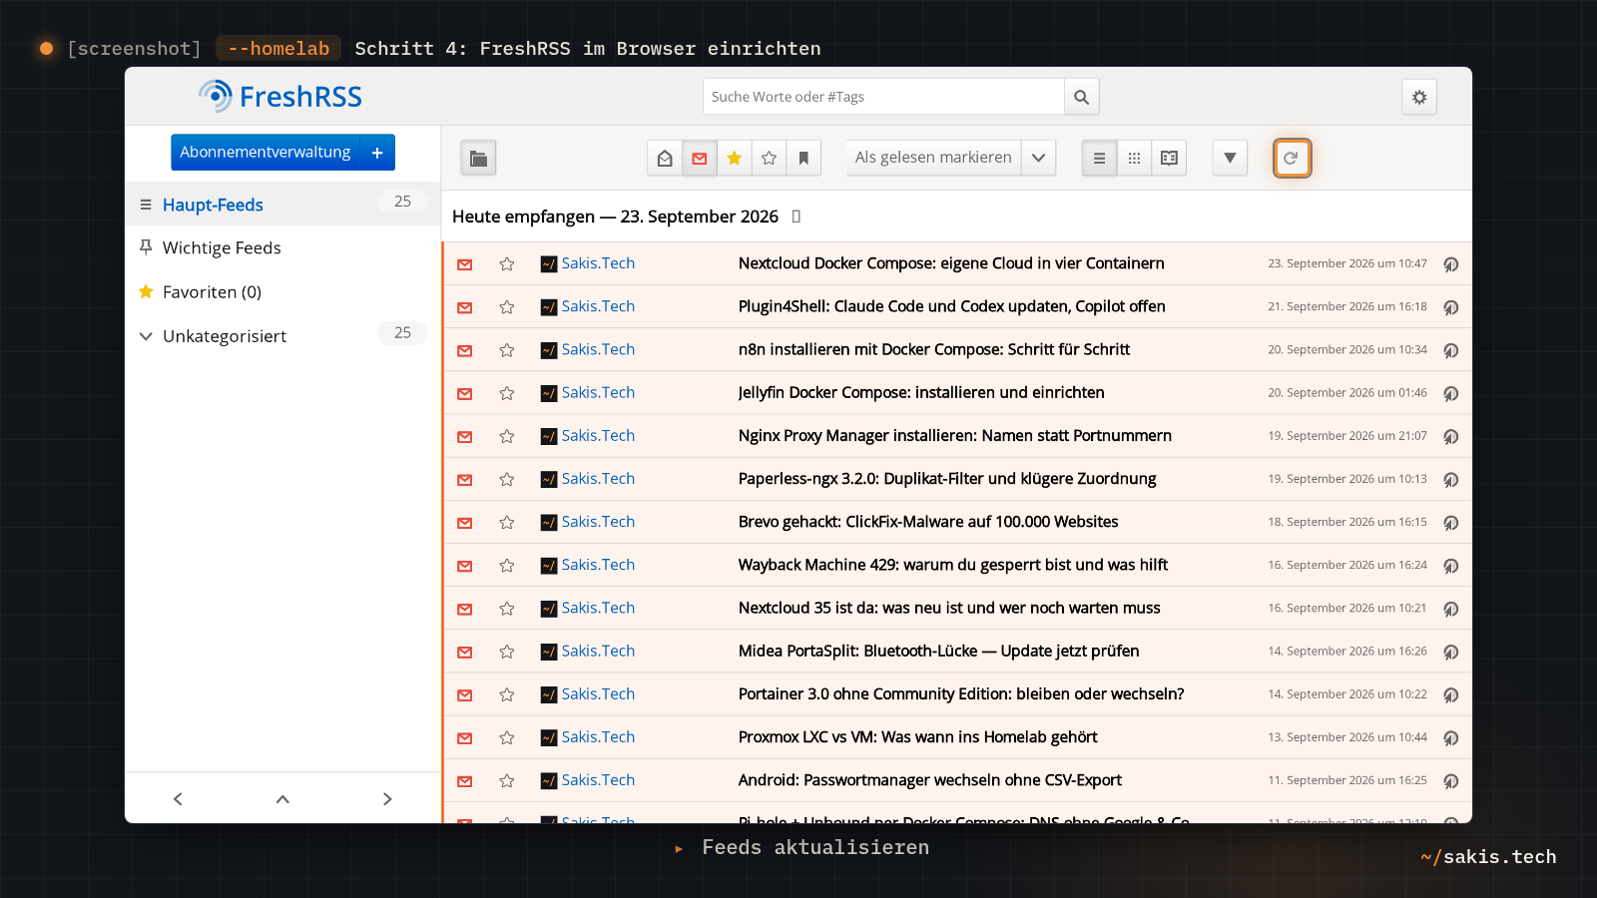Toggle the outlined-star non-favorites filter
This screenshot has height=898, width=1597.
[x=769, y=158]
